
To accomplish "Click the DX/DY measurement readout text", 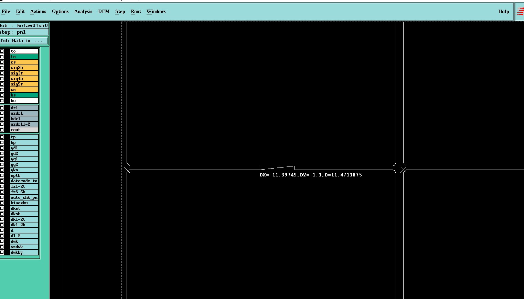I will (311, 175).
